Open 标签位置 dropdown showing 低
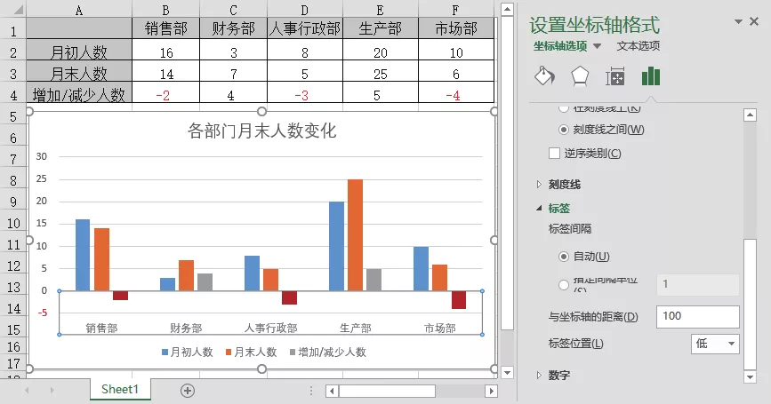771x404 pixels. pos(715,344)
